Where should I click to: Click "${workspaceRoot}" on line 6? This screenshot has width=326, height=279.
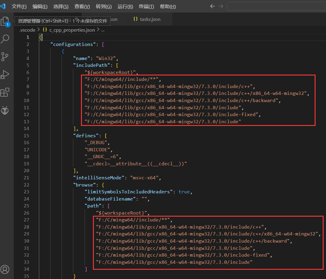tap(110, 73)
